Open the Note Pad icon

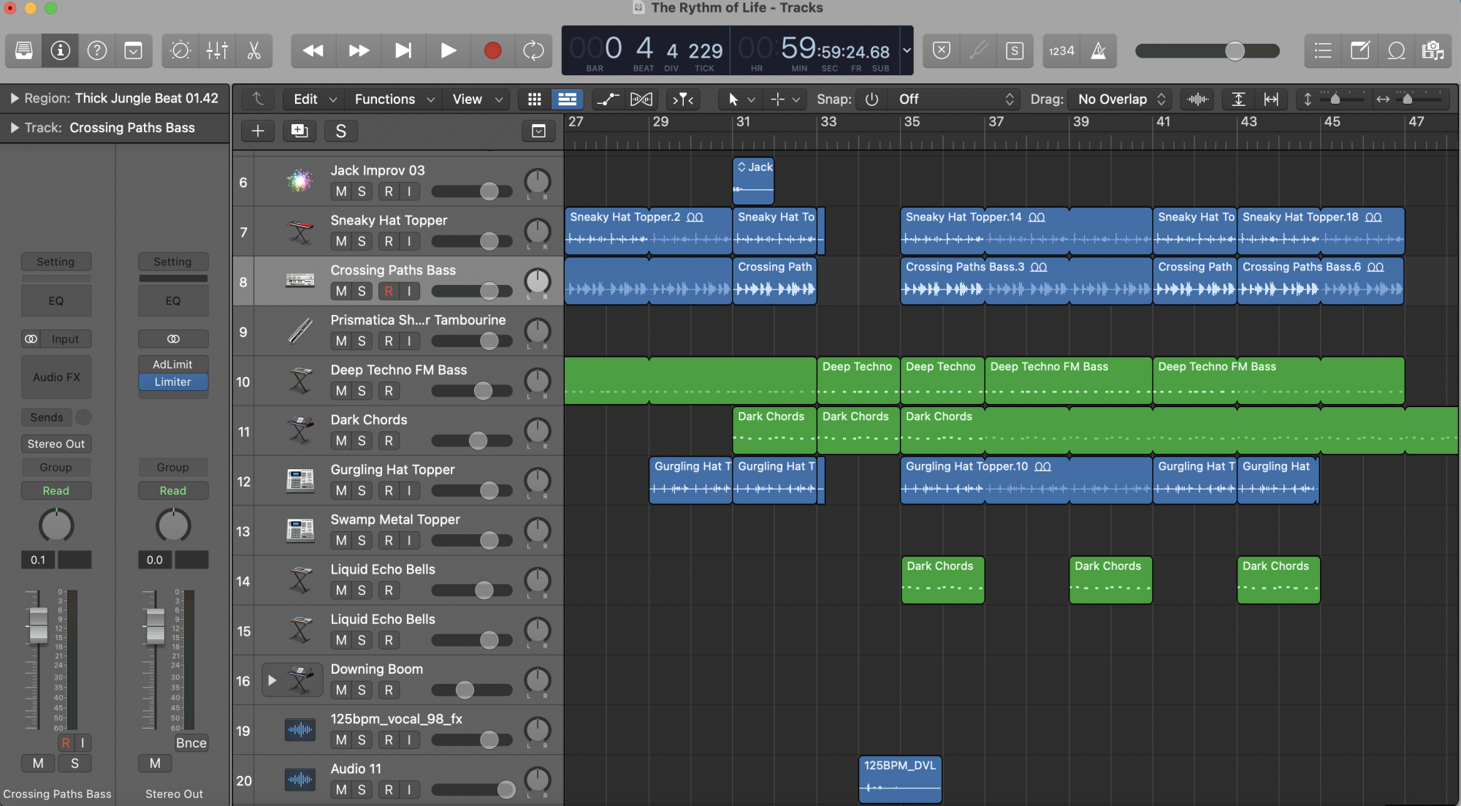(x=1359, y=50)
